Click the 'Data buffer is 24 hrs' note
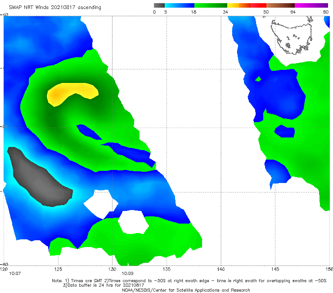333x293 pixels. click(103, 285)
